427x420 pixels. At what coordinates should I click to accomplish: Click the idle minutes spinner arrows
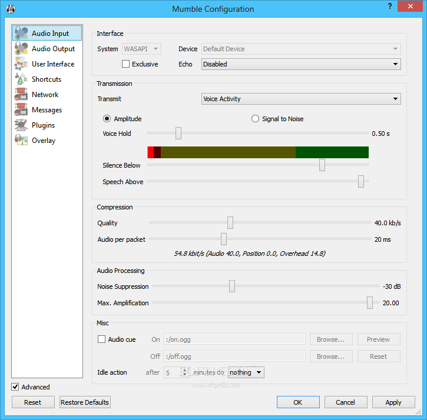point(185,372)
